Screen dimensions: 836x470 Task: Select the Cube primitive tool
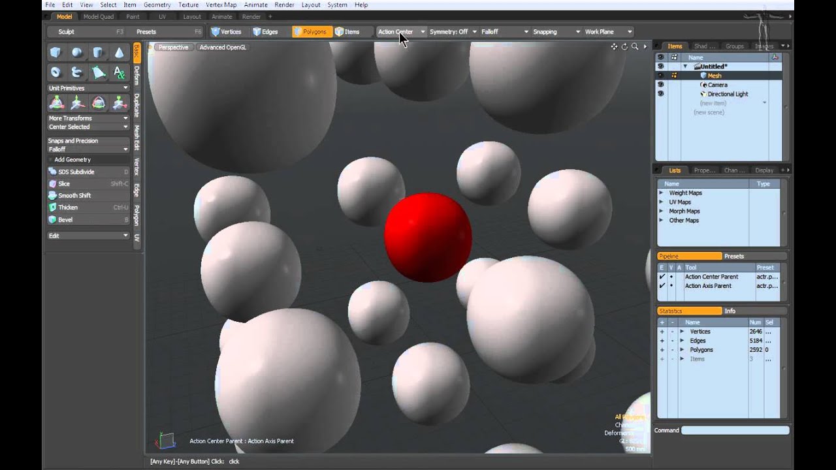(56, 53)
